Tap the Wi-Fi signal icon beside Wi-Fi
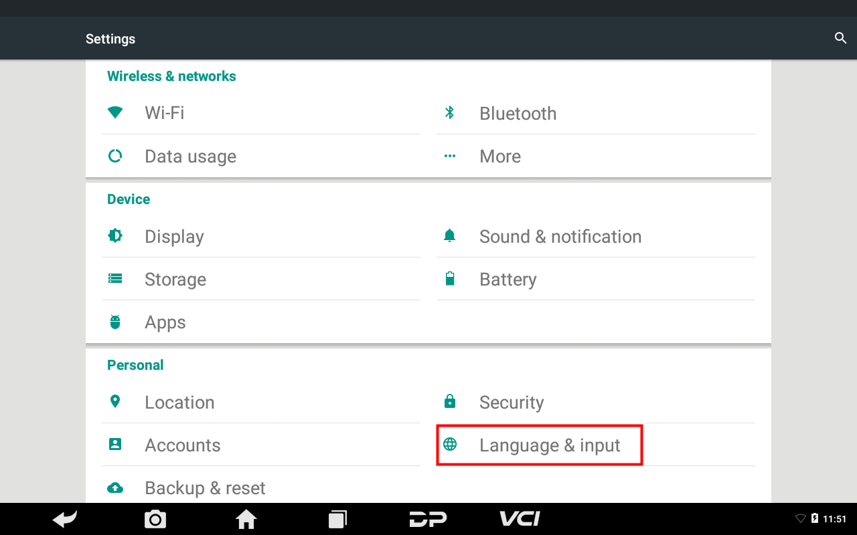This screenshot has width=857, height=535. click(115, 112)
